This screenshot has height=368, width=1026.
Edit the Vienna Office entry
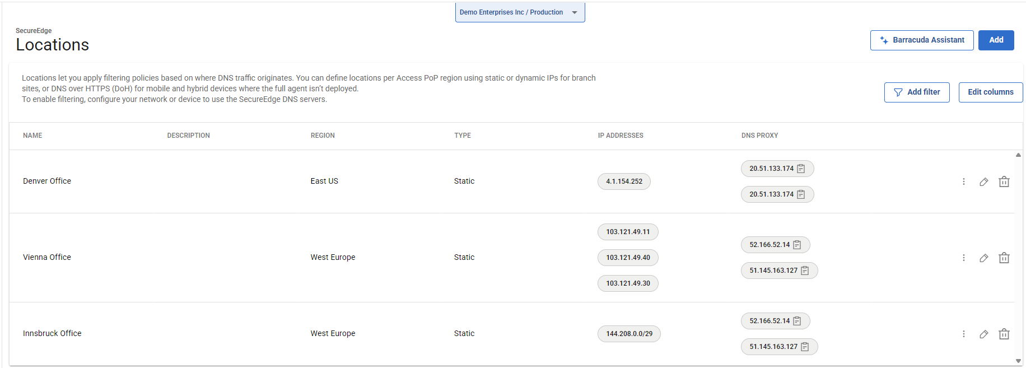click(983, 258)
